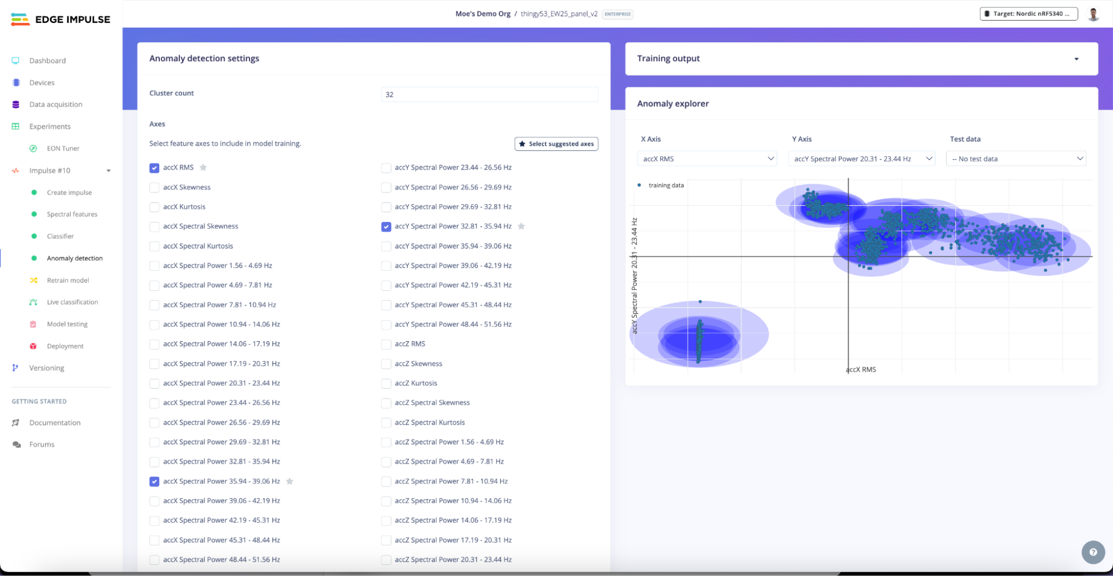Screen dimensions: 1113x576
Task: Click the Impulse #10 pulse icon
Action: tap(16, 171)
